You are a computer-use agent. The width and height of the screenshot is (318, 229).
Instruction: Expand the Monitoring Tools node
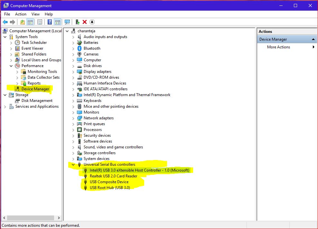click(17, 72)
